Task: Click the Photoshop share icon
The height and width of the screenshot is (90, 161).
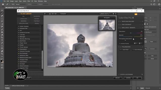Action: pyautogui.click(x=159, y=4)
